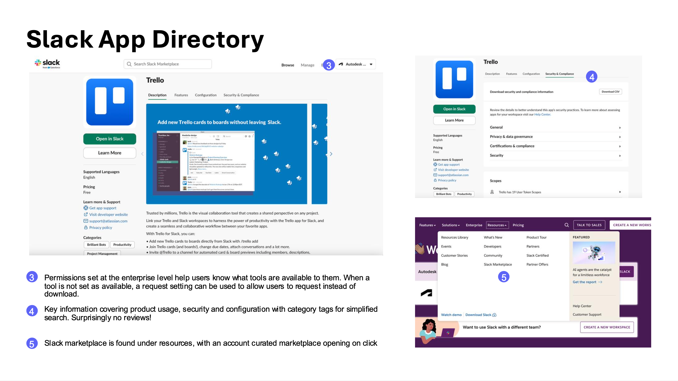This screenshot has width=678, height=381.
Task: Click Slack Marketplace in the Resources menu
Action: (498, 264)
